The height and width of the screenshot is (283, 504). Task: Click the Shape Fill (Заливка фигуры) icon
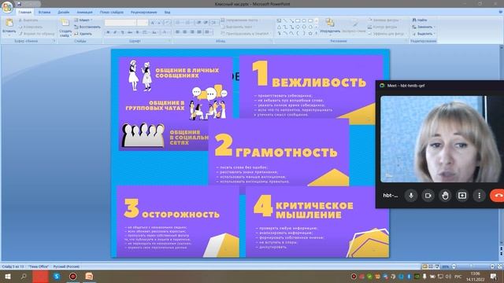click(370, 20)
